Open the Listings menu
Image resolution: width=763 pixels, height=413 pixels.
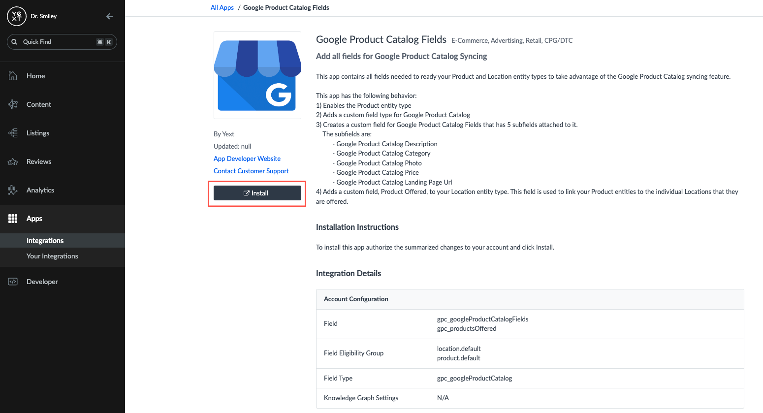point(38,133)
